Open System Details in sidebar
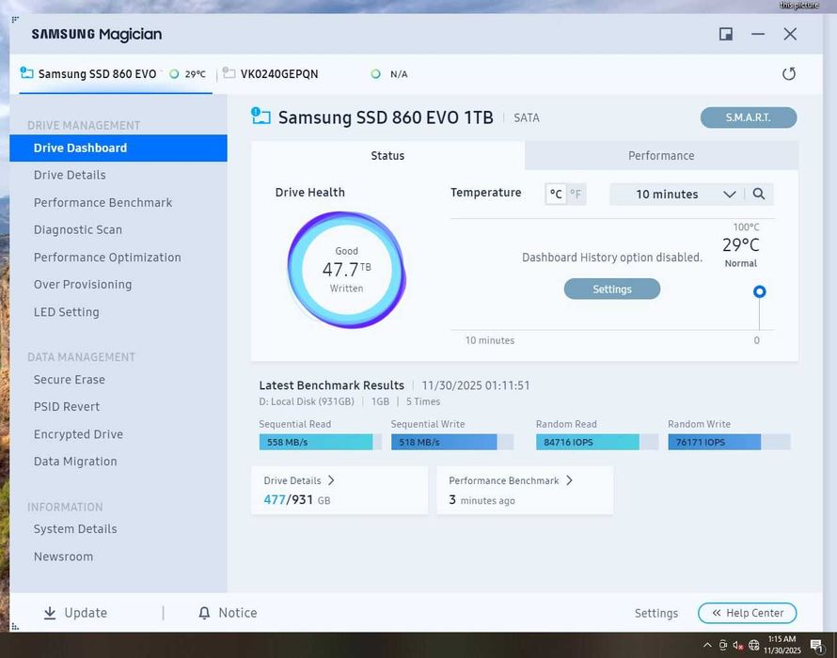837x658 pixels. point(75,529)
